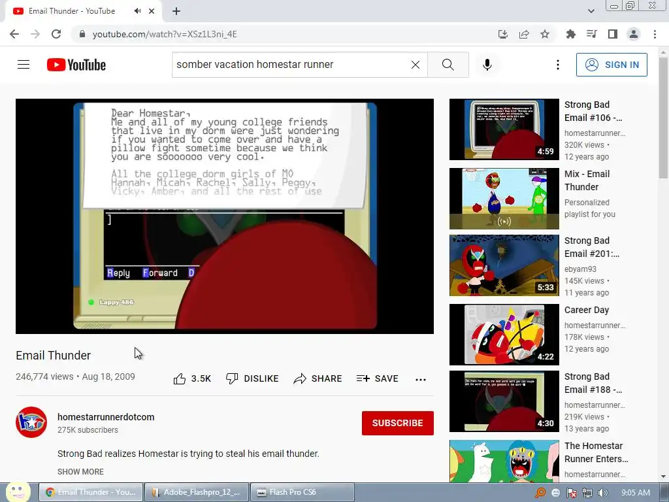Open Strong Bad Email #201 thumbnail
The height and width of the screenshot is (502, 669).
[x=504, y=265]
